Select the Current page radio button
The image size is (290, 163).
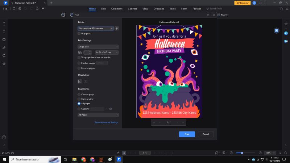tap(79, 95)
